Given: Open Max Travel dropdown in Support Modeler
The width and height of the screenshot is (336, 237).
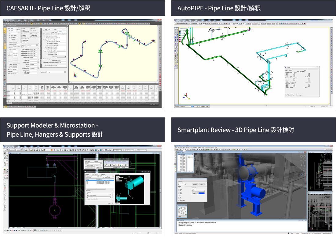Looking at the screenshot, I should coord(99,197).
